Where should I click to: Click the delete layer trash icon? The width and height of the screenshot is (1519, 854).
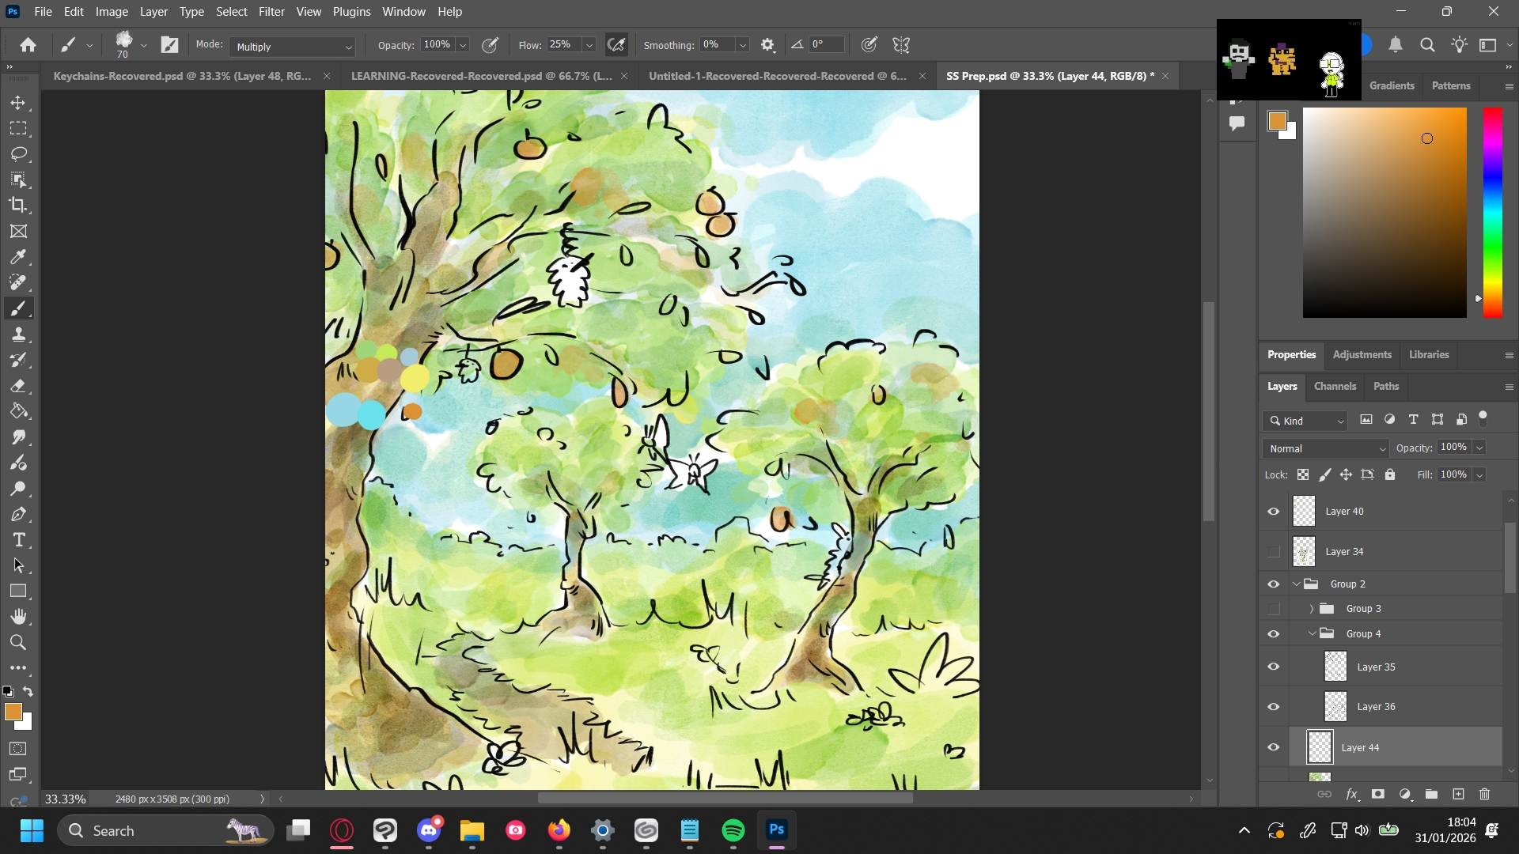click(x=1484, y=794)
